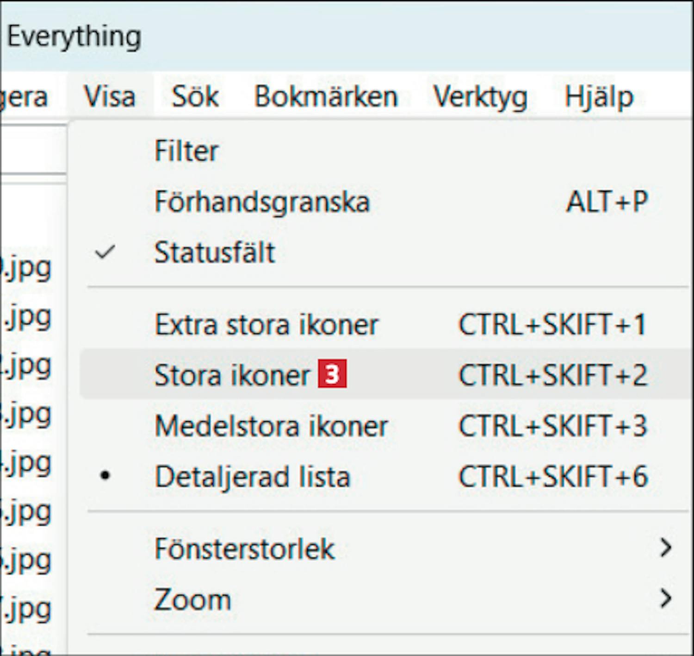
Task: Expand the Zoom submenu arrow
Action: tap(665, 599)
